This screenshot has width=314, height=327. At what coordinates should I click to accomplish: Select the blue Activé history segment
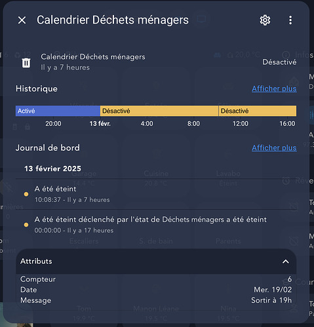[x=58, y=111]
